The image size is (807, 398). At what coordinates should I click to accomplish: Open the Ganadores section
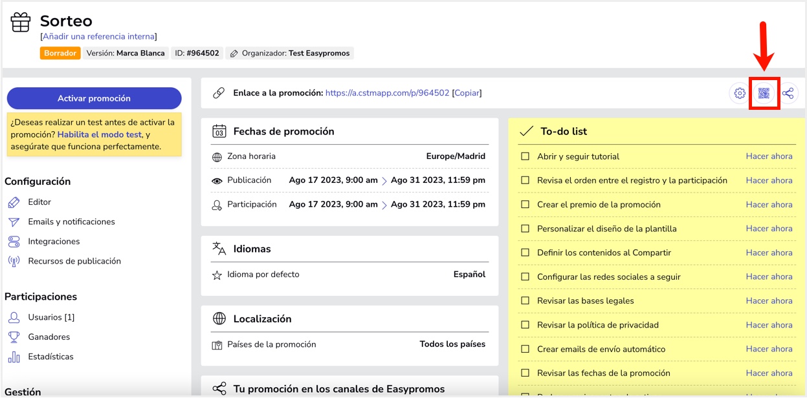(50, 337)
